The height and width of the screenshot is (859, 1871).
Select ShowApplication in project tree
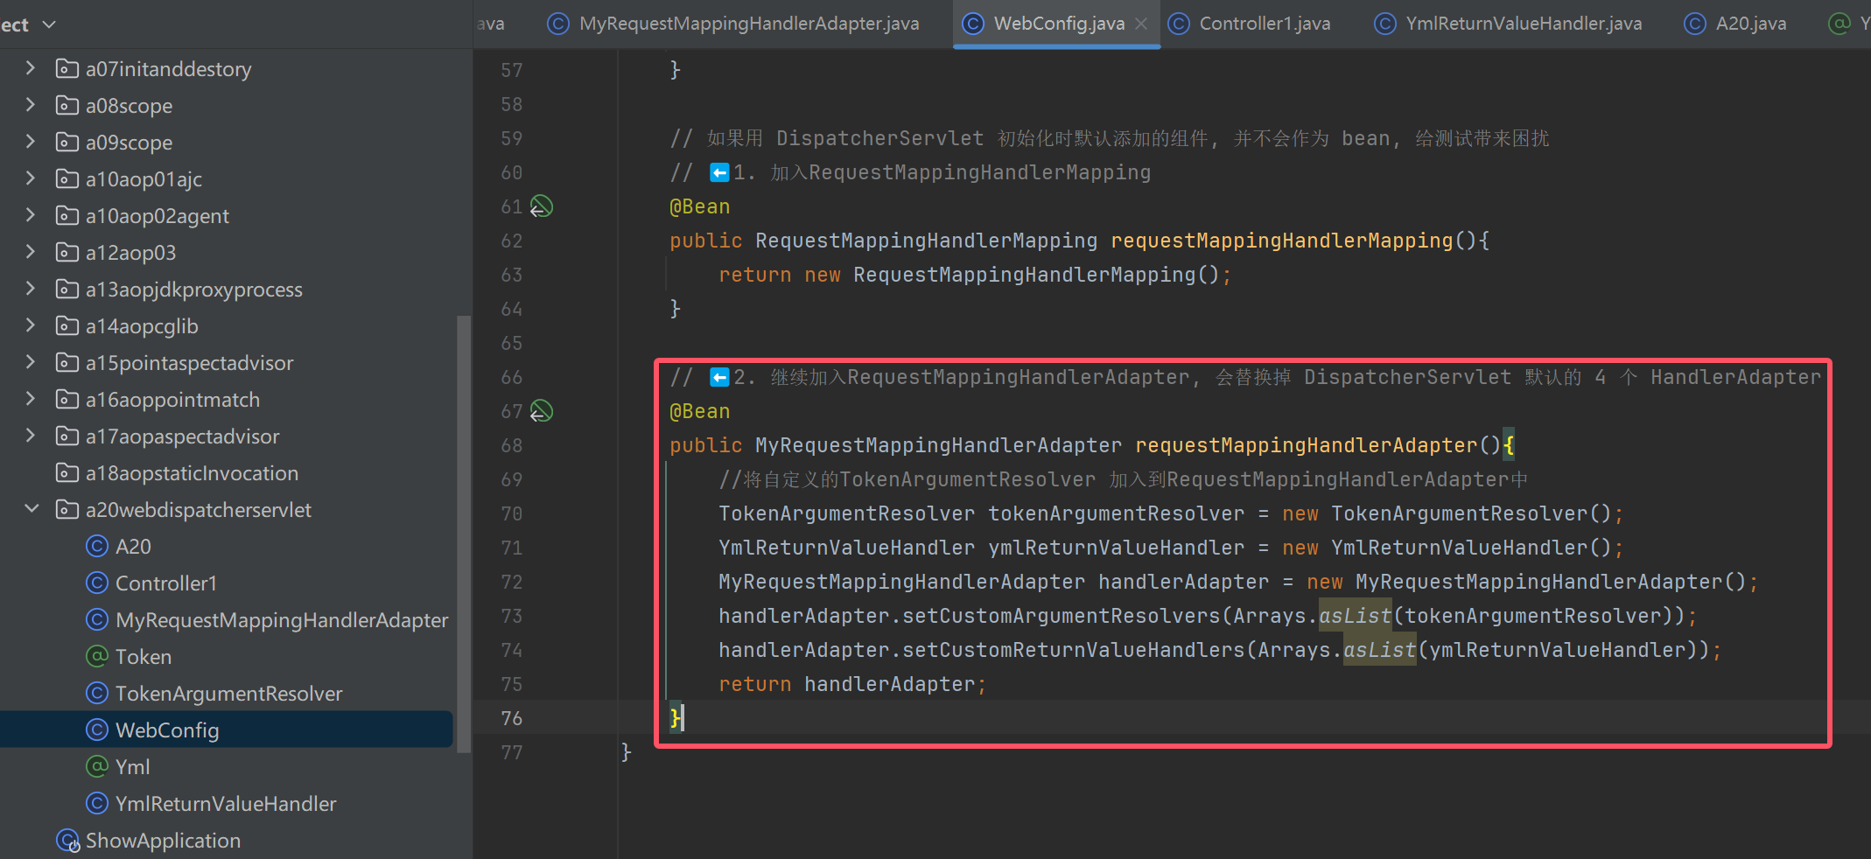tap(163, 841)
